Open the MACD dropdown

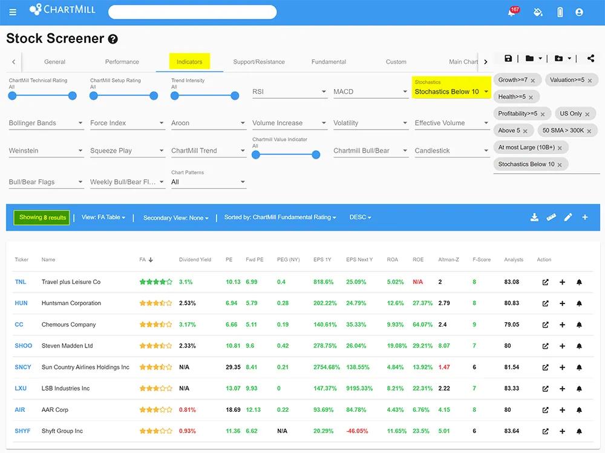(x=371, y=91)
